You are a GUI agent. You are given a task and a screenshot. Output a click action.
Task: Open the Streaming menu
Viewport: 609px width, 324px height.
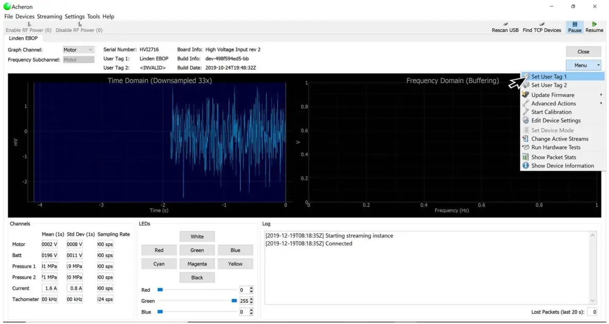49,16
